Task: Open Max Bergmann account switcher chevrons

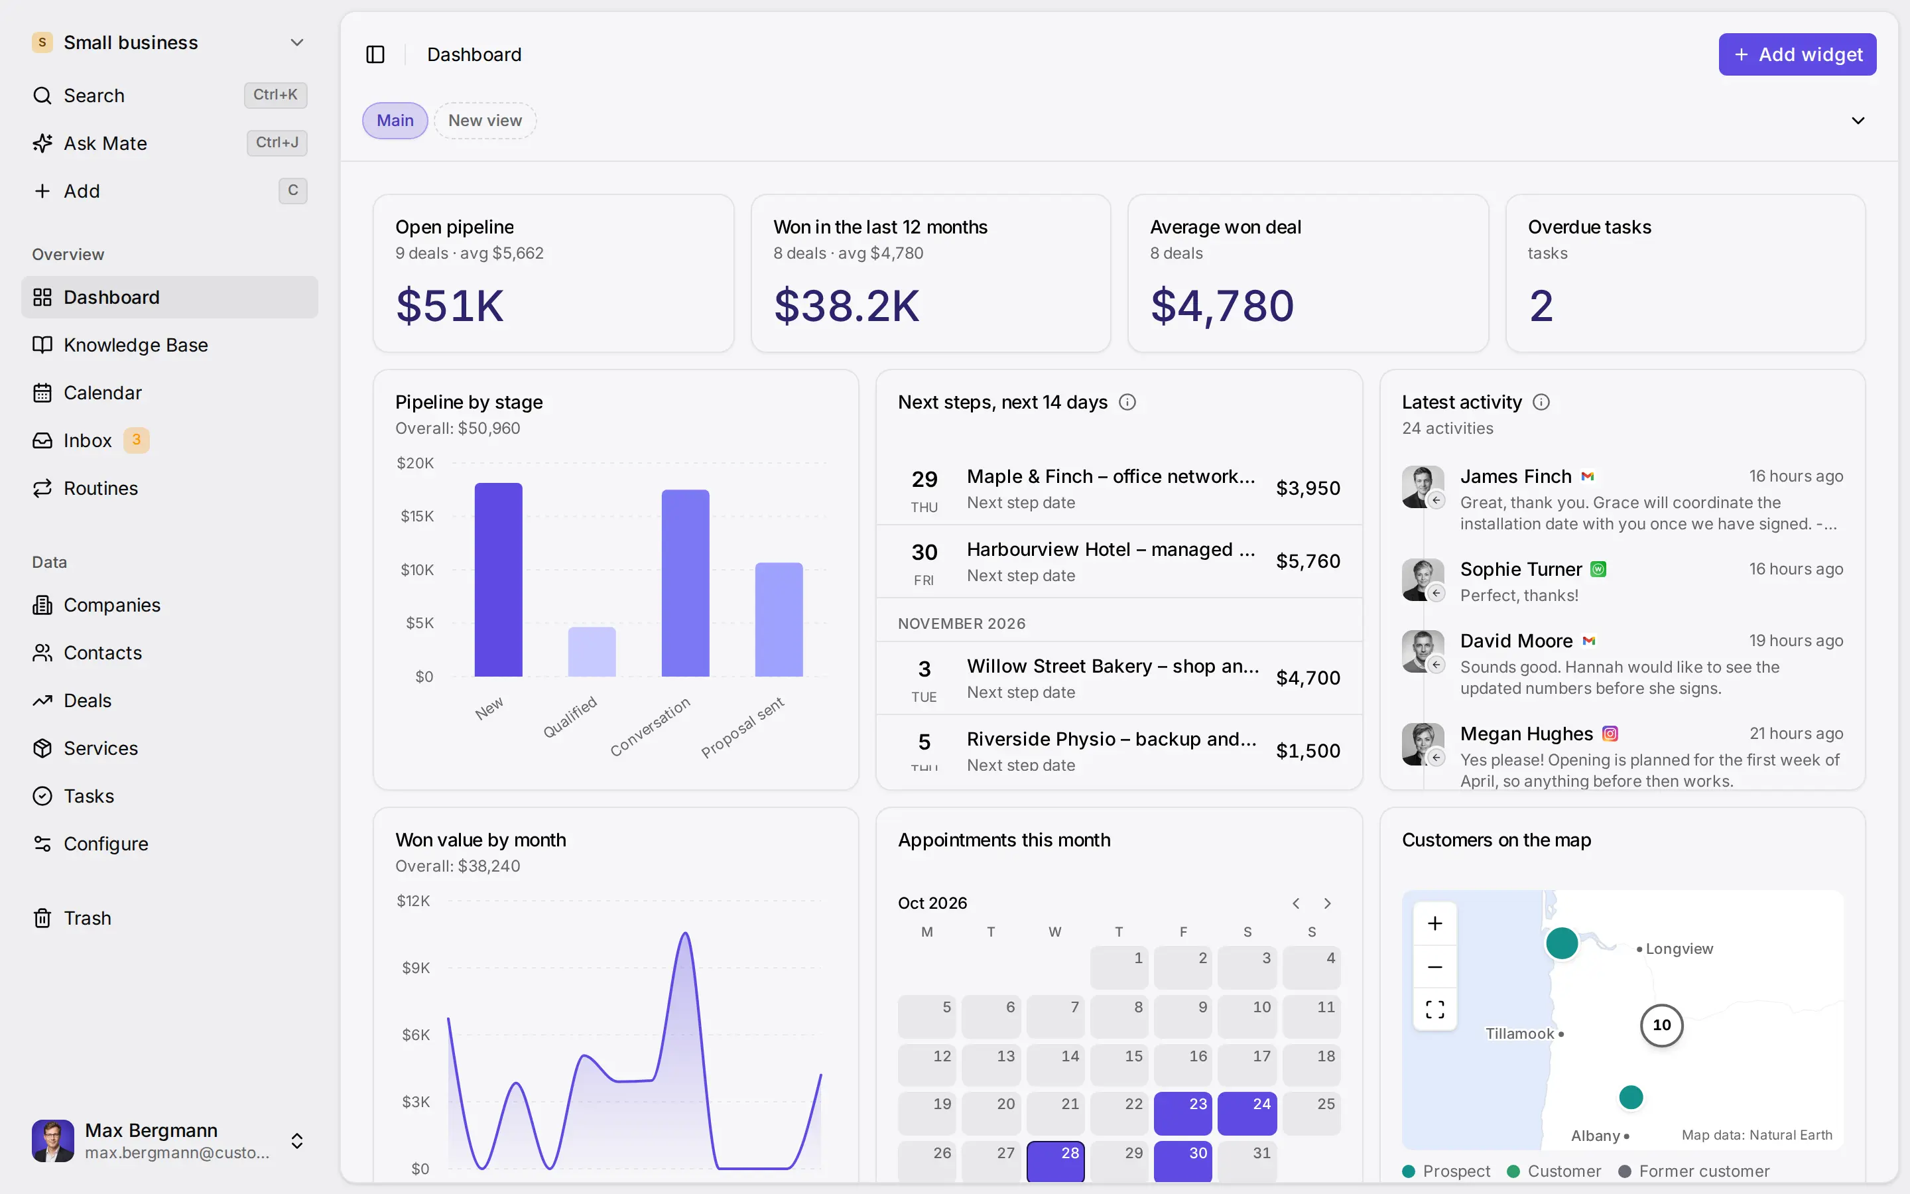Action: click(x=296, y=1141)
